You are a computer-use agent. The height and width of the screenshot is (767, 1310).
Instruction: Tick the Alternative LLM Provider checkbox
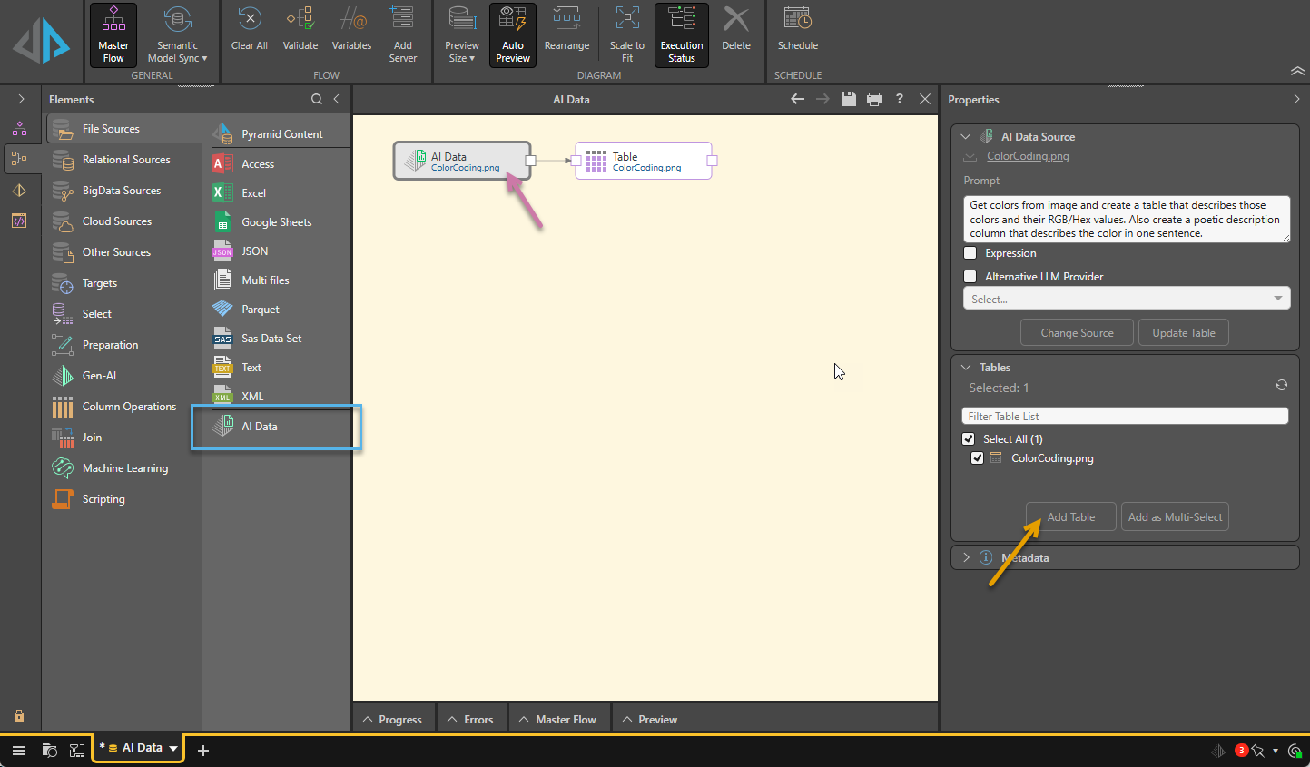click(x=970, y=277)
